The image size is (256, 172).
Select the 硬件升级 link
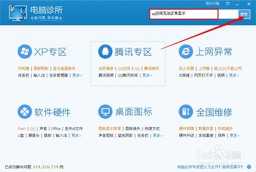(x=186, y=136)
